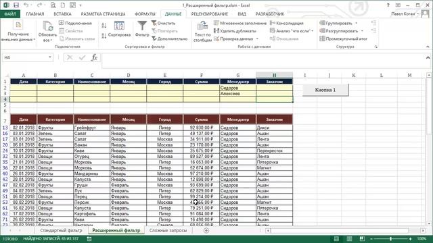Open the Стандартный фильтр sheet tab

(61, 230)
